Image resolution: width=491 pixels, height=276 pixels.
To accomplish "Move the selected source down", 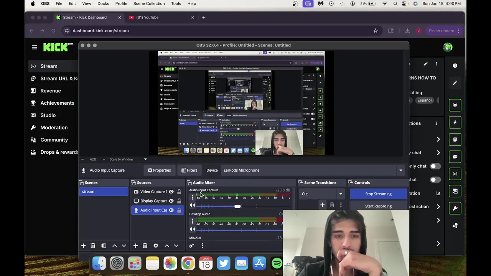I will 176,245.
